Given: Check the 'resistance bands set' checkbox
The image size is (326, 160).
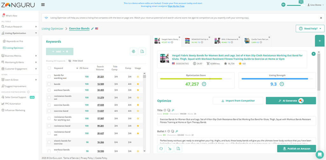Looking at the screenshot, I should pyautogui.click(x=49, y=98).
